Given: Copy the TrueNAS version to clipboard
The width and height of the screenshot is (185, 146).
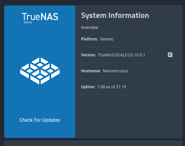Looking at the screenshot, I should coord(170,55).
